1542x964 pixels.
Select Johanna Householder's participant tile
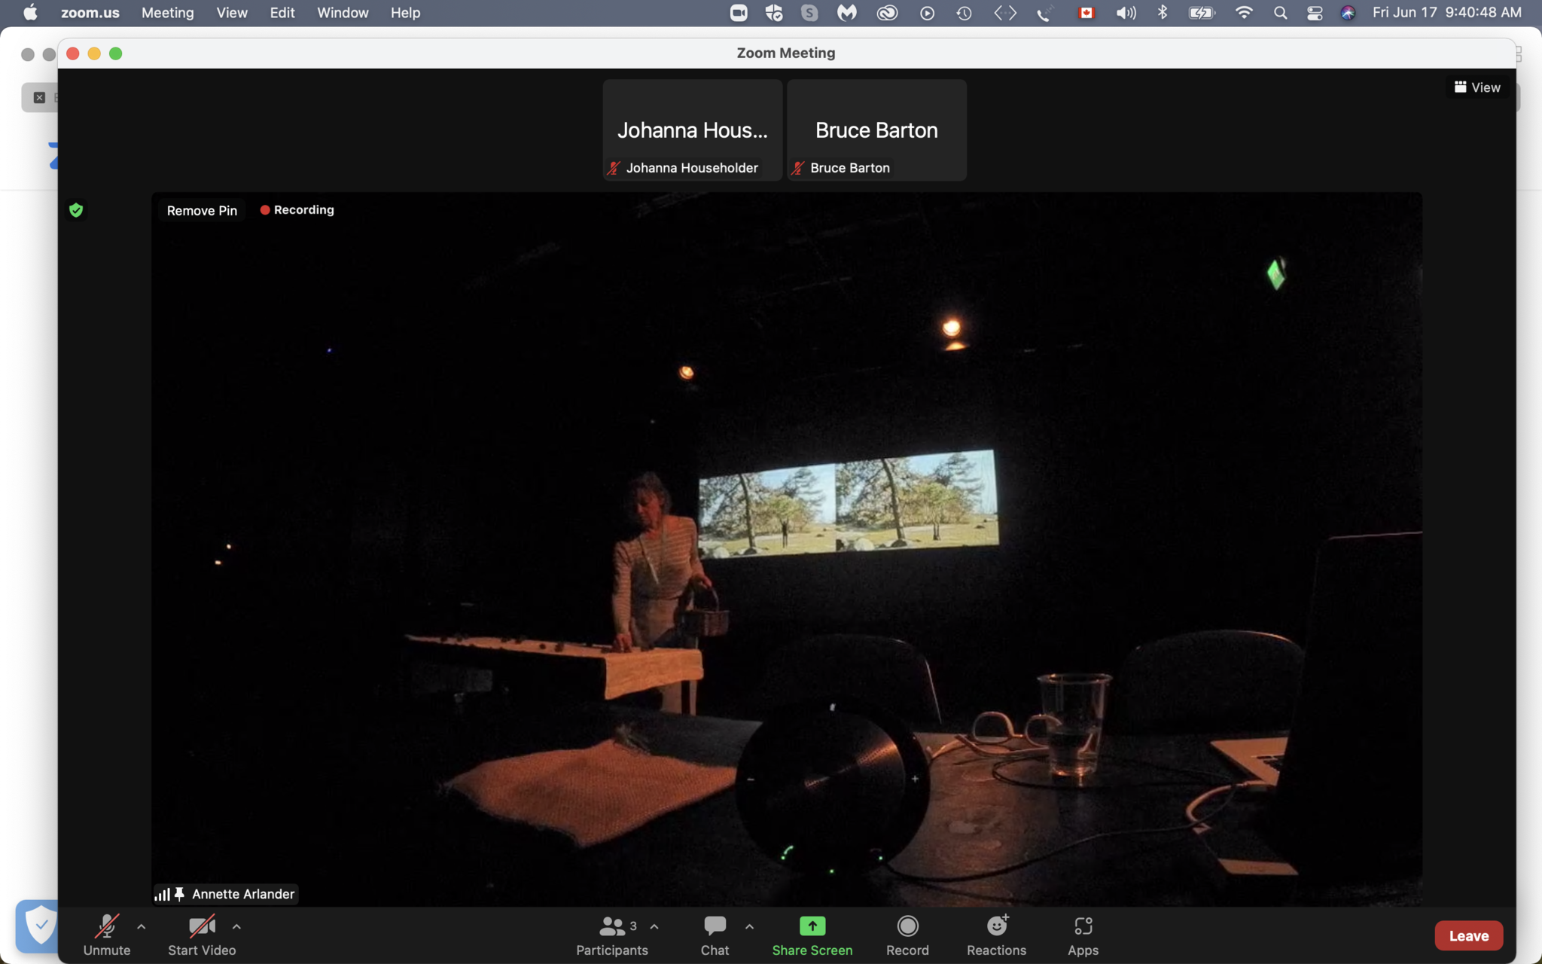[x=692, y=130]
